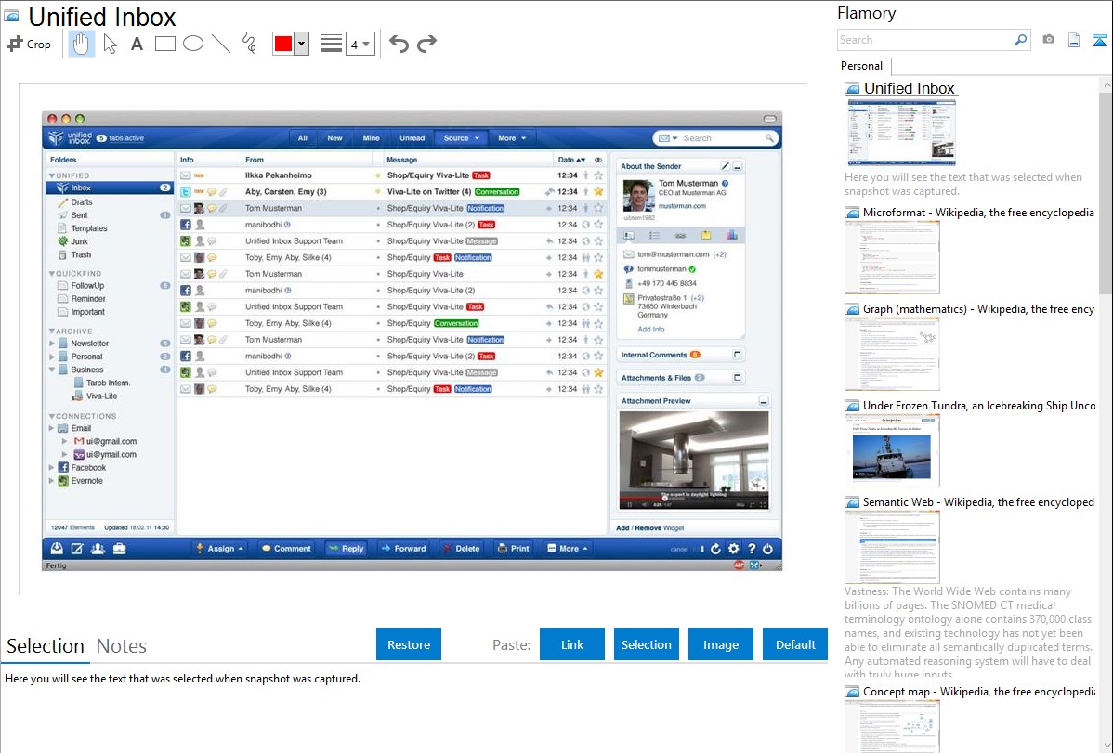Open the Unified Inbox snapshot title link
Image resolution: width=1113 pixels, height=753 pixels.
[x=910, y=89]
